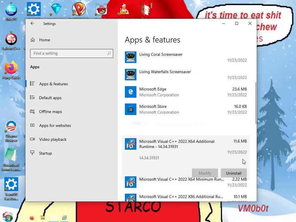Click the Living Waterfalls Screensaver icon
Image resolution: width=296 pixels, height=222 pixels.
(131, 75)
